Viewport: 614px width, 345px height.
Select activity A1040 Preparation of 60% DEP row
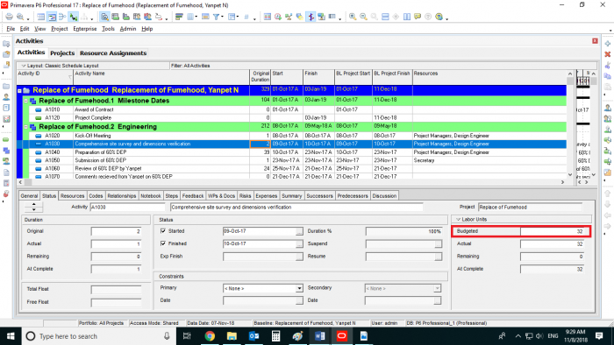click(x=292, y=152)
